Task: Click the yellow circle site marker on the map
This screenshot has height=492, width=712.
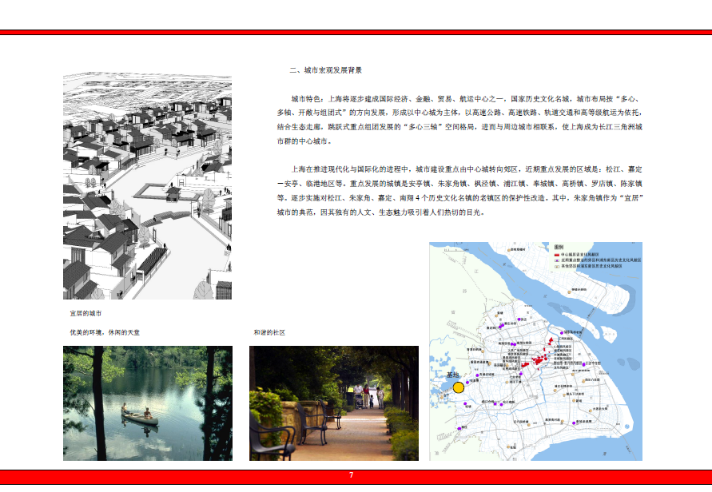Action: tap(459, 387)
